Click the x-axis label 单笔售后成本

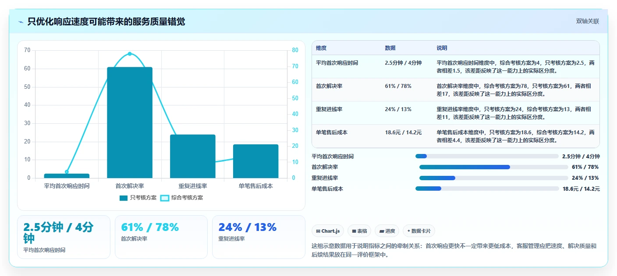[x=255, y=186]
